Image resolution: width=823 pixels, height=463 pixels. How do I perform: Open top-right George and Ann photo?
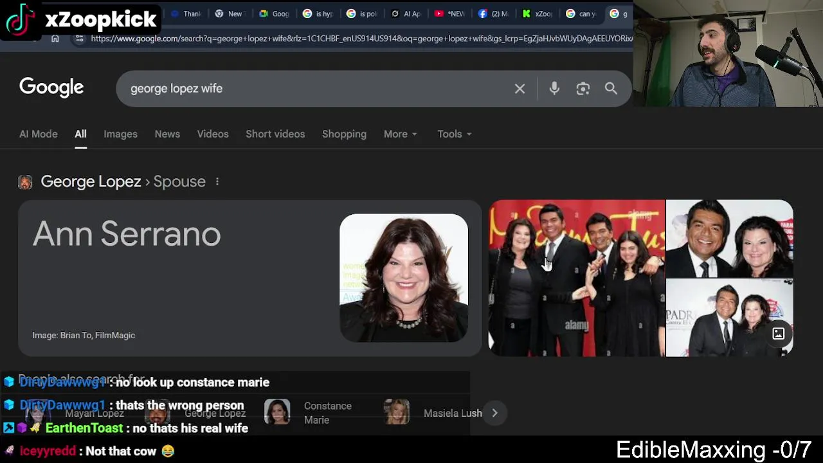click(730, 239)
